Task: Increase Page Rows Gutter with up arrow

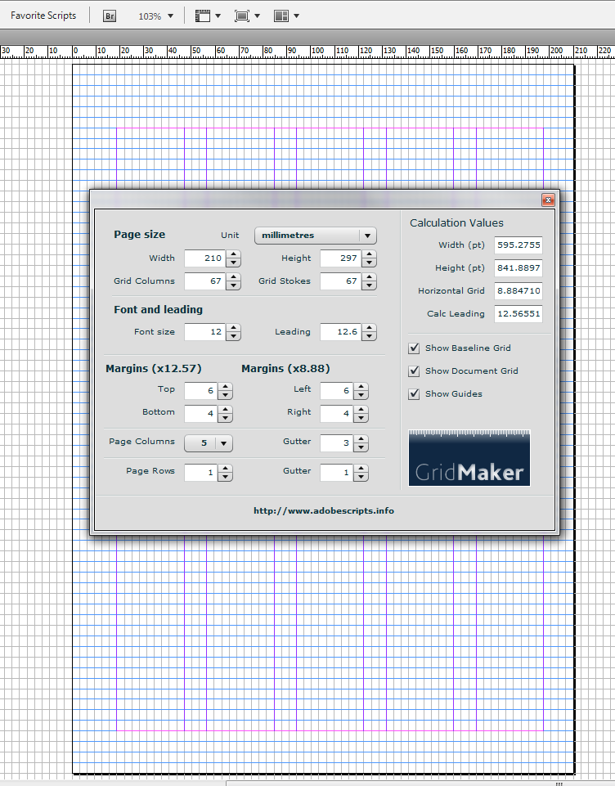Action: [x=361, y=468]
